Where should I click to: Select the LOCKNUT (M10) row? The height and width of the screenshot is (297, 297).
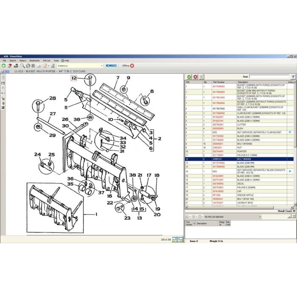[x=239, y=203]
